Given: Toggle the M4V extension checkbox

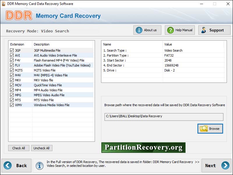Looking at the screenshot, I should coord(12,75).
